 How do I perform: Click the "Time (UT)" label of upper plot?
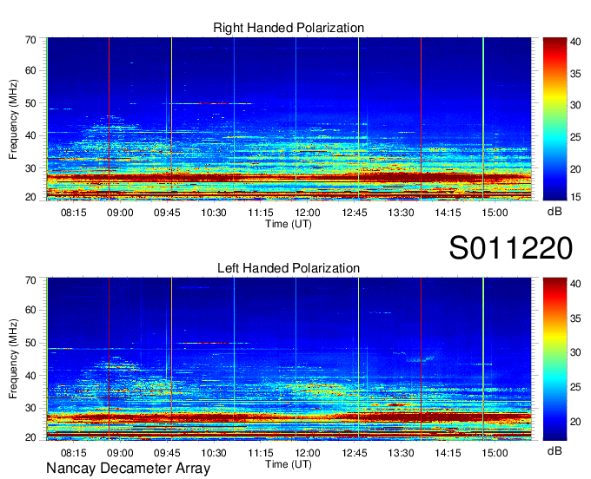289,224
